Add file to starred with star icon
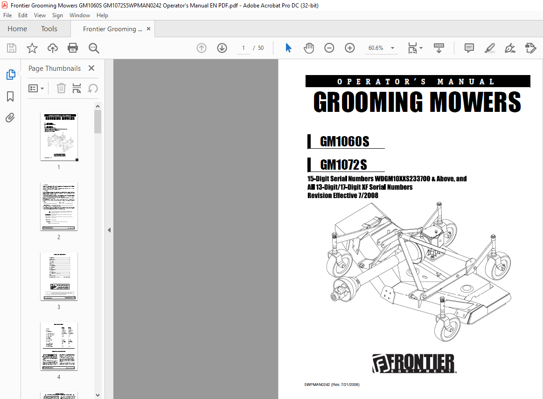Viewport: 543px width, 399px height. (x=32, y=48)
